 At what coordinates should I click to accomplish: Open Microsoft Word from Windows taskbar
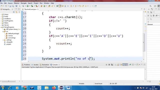coord(68,88)
